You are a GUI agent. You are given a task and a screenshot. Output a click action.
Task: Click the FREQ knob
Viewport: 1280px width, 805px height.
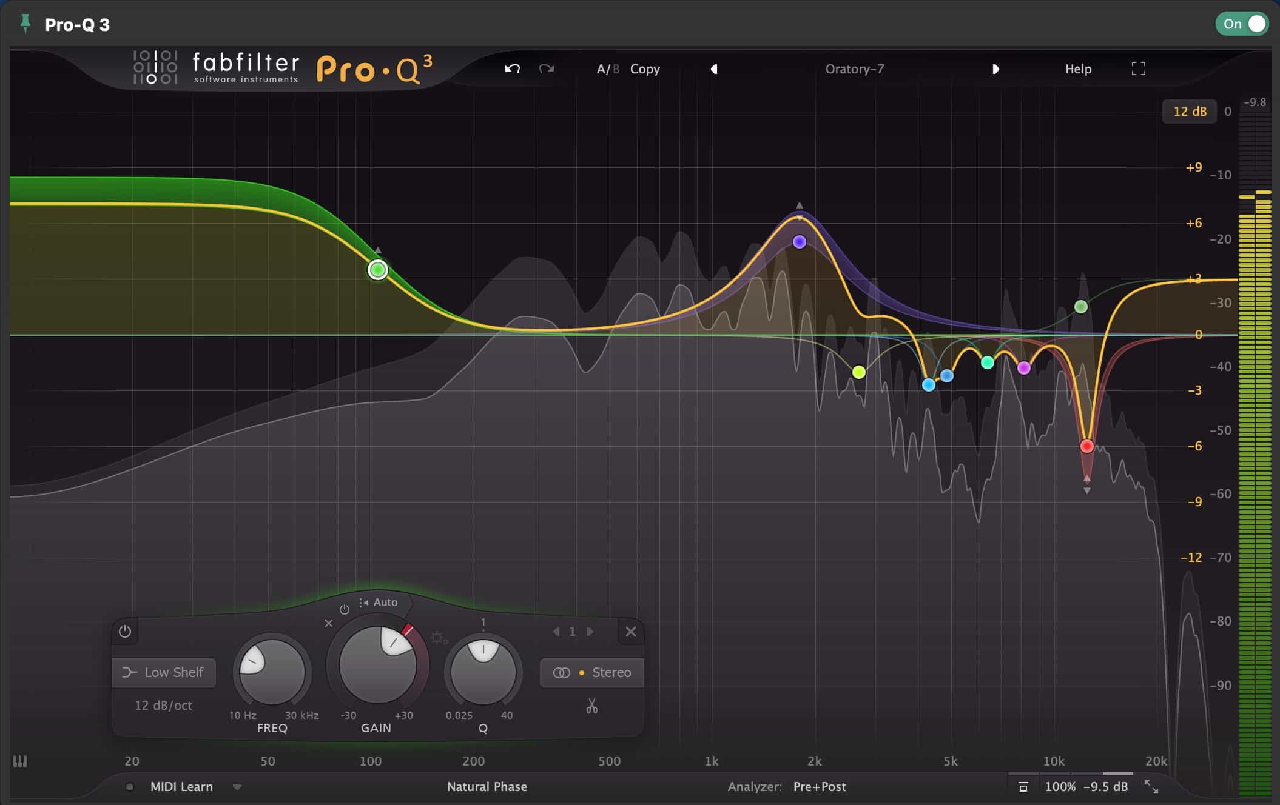coord(272,672)
